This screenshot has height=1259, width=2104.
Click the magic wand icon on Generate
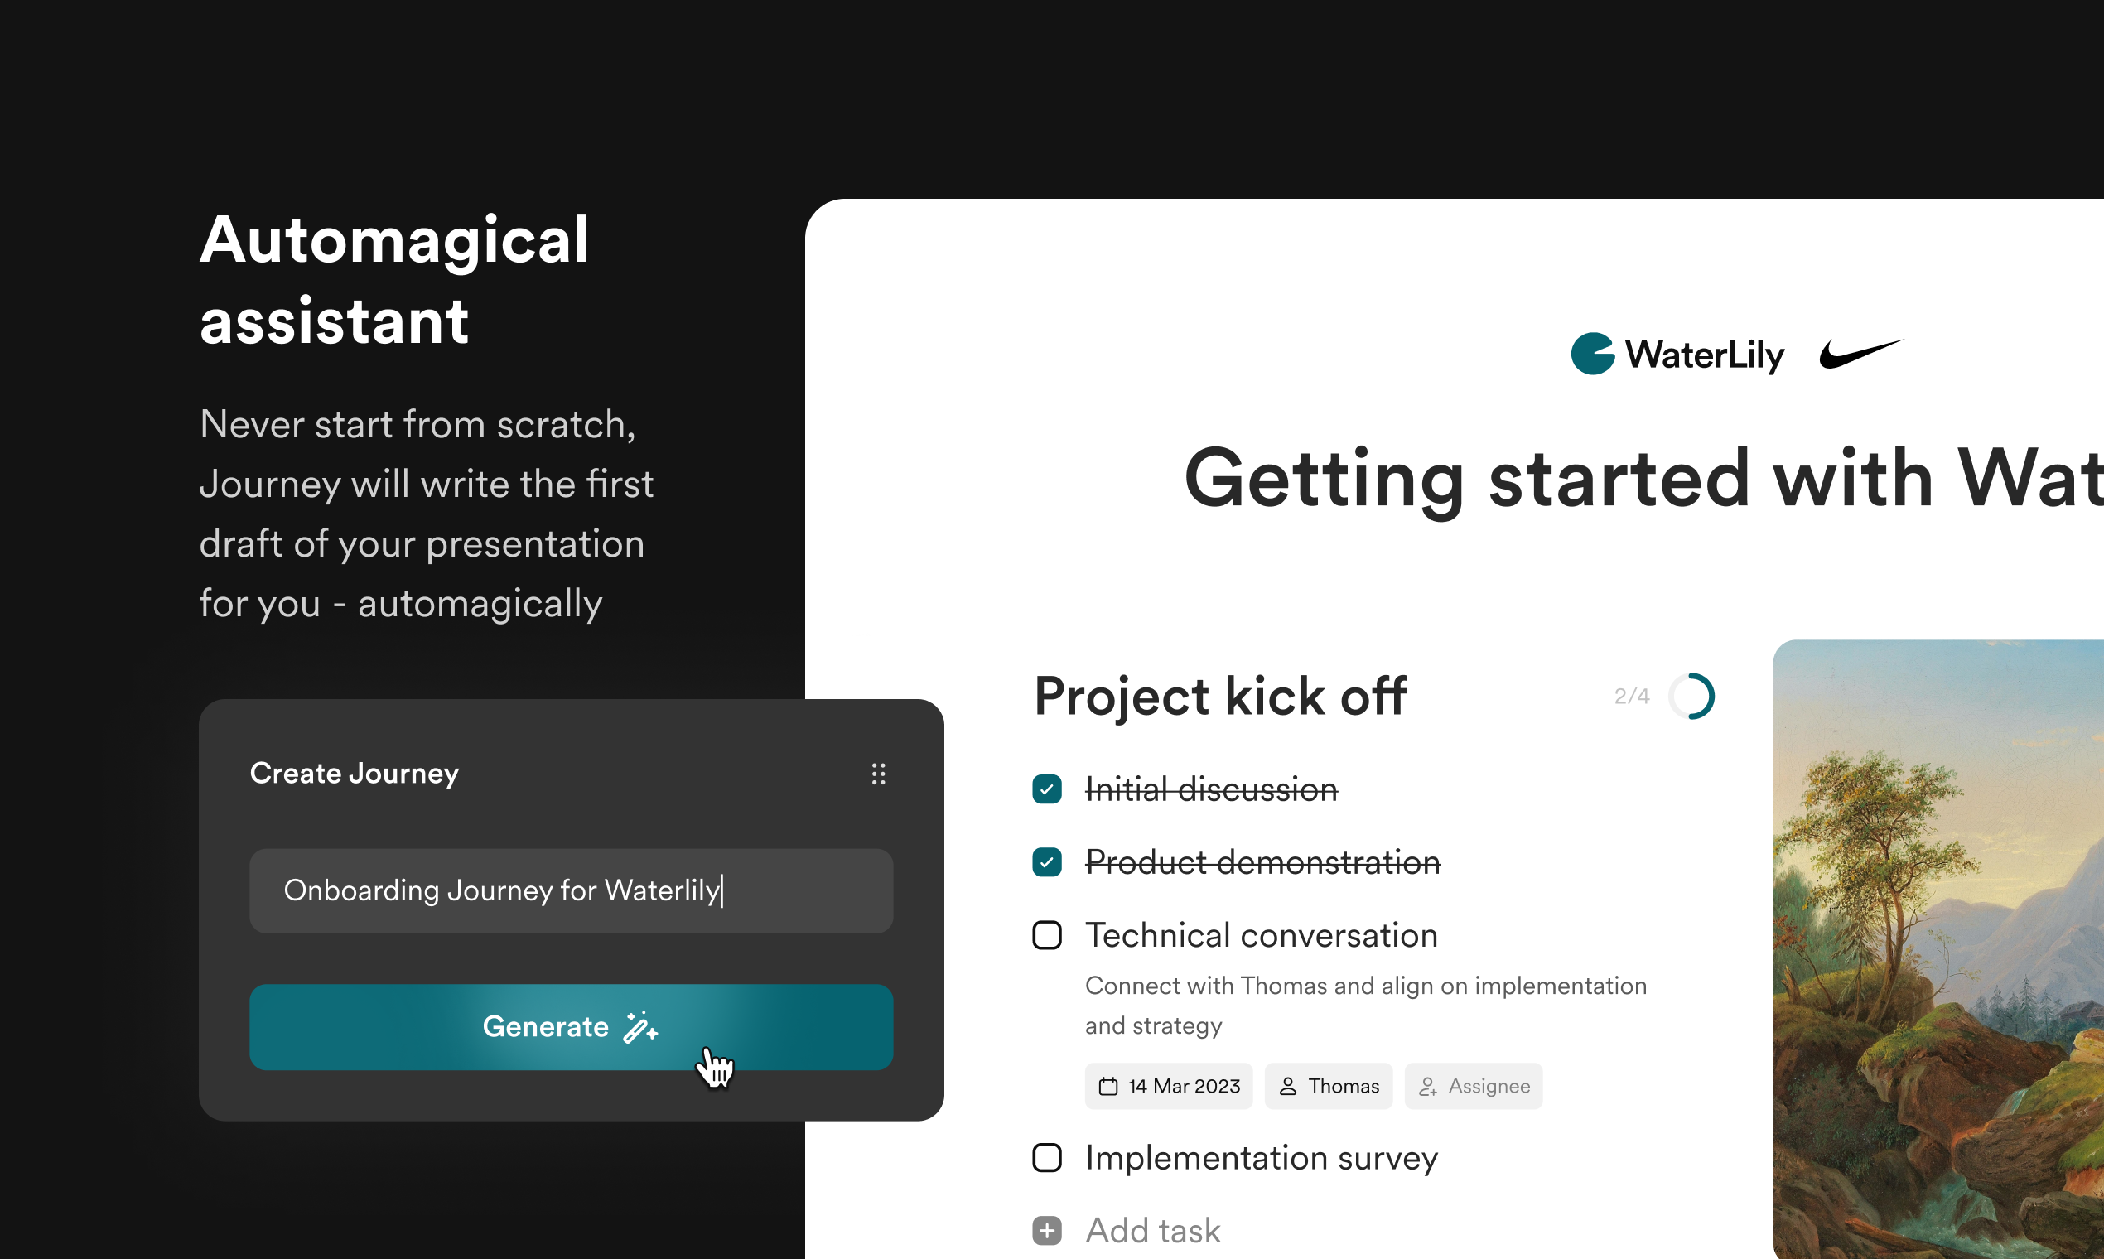pyautogui.click(x=640, y=1026)
